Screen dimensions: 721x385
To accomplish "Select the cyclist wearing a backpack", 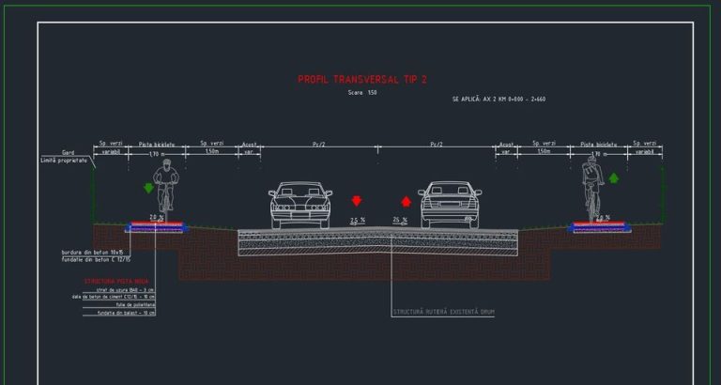I will point(592,189).
